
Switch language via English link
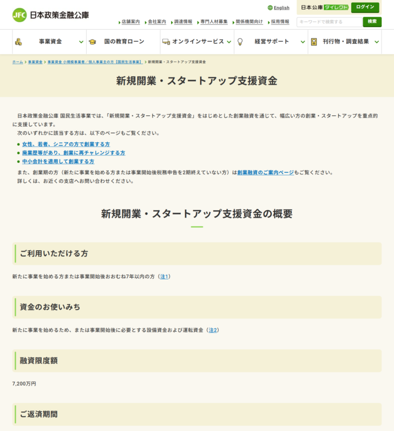[x=281, y=8]
